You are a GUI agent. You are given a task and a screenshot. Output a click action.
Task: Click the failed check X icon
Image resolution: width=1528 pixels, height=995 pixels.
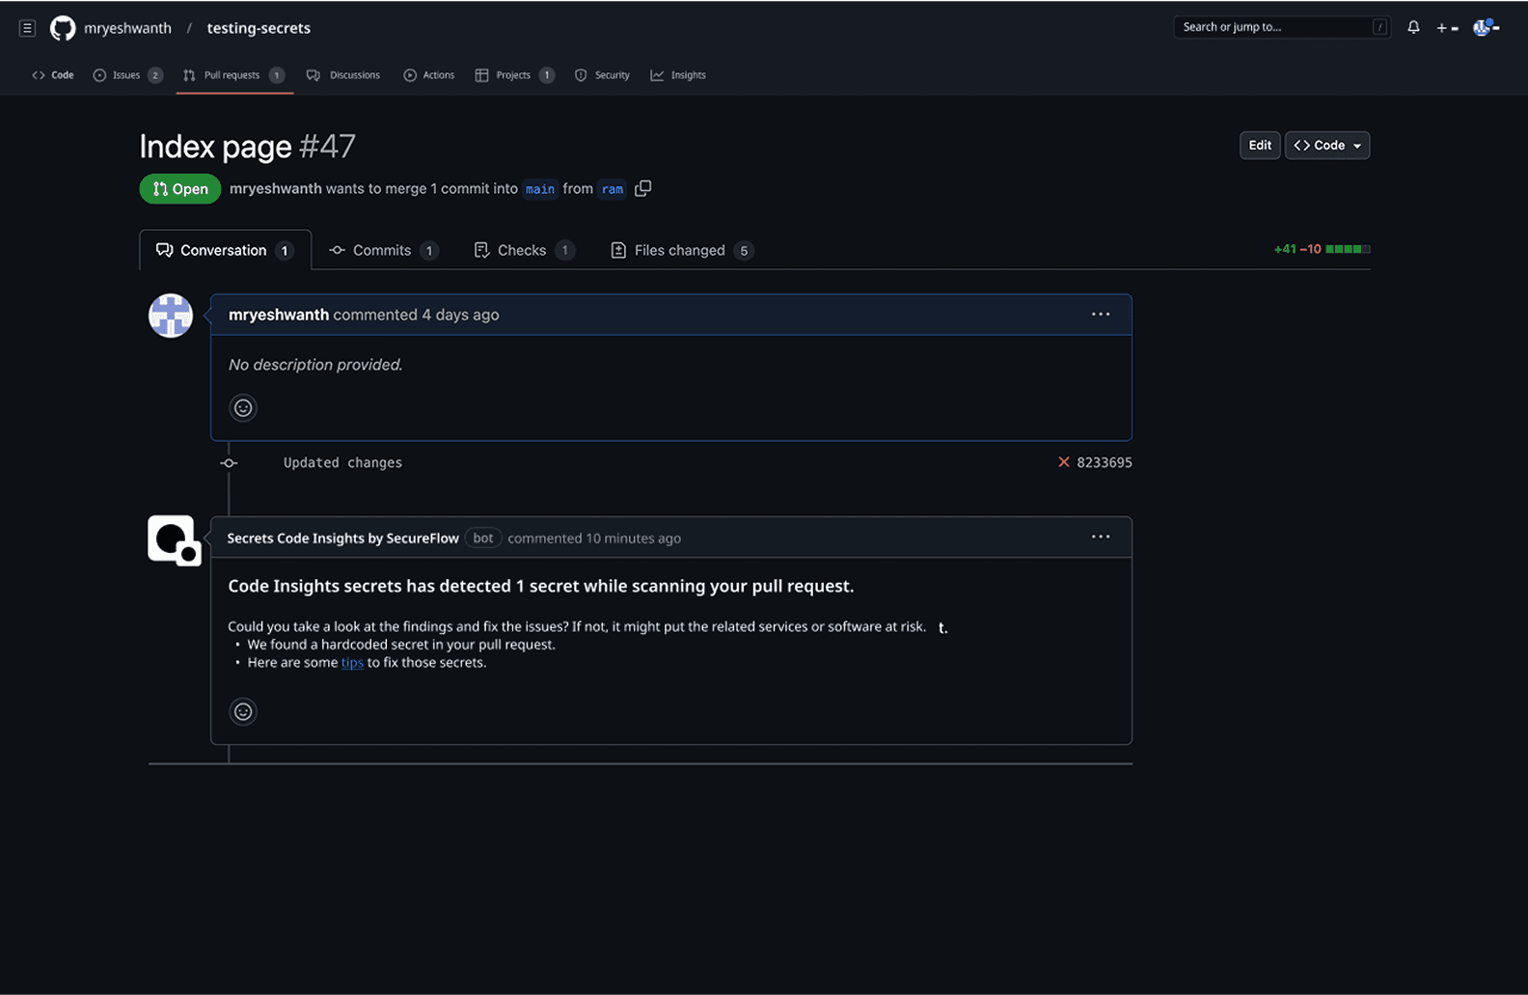tap(1064, 462)
